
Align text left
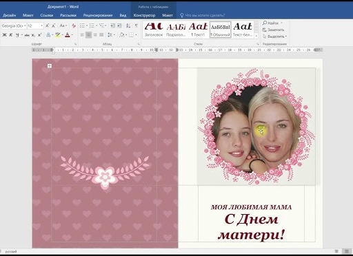[x=82, y=35]
